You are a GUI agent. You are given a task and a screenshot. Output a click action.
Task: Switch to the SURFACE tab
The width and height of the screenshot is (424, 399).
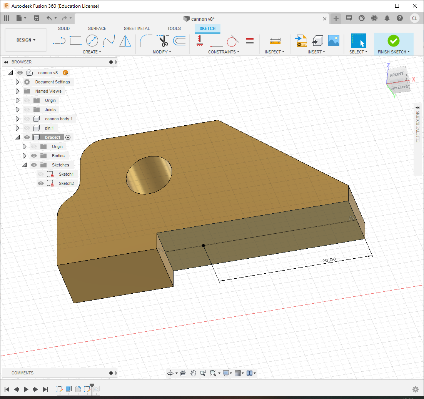pos(97,28)
